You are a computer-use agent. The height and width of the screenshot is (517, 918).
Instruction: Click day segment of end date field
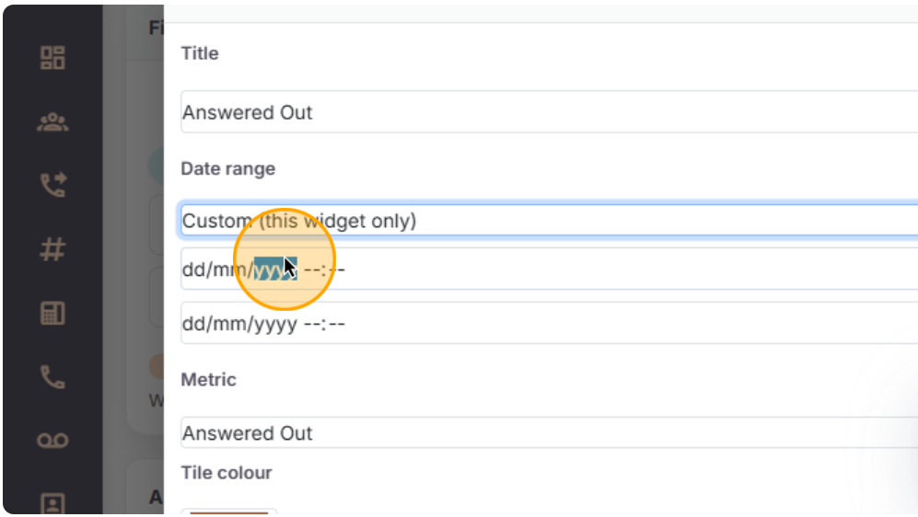tap(192, 324)
